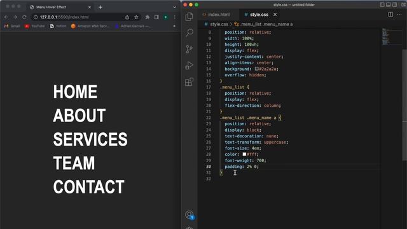Screen dimensions: 407x229
Task: Open the Run and Debug view
Action: point(190,65)
